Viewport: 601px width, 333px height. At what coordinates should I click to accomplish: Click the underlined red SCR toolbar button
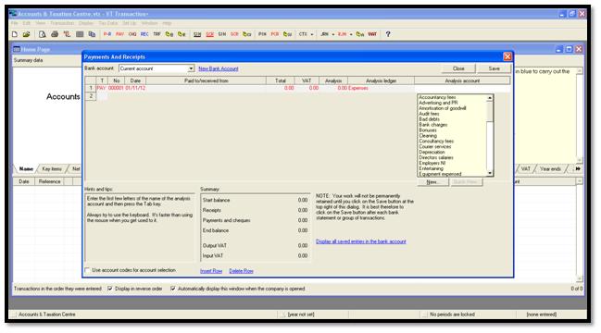coord(209,34)
